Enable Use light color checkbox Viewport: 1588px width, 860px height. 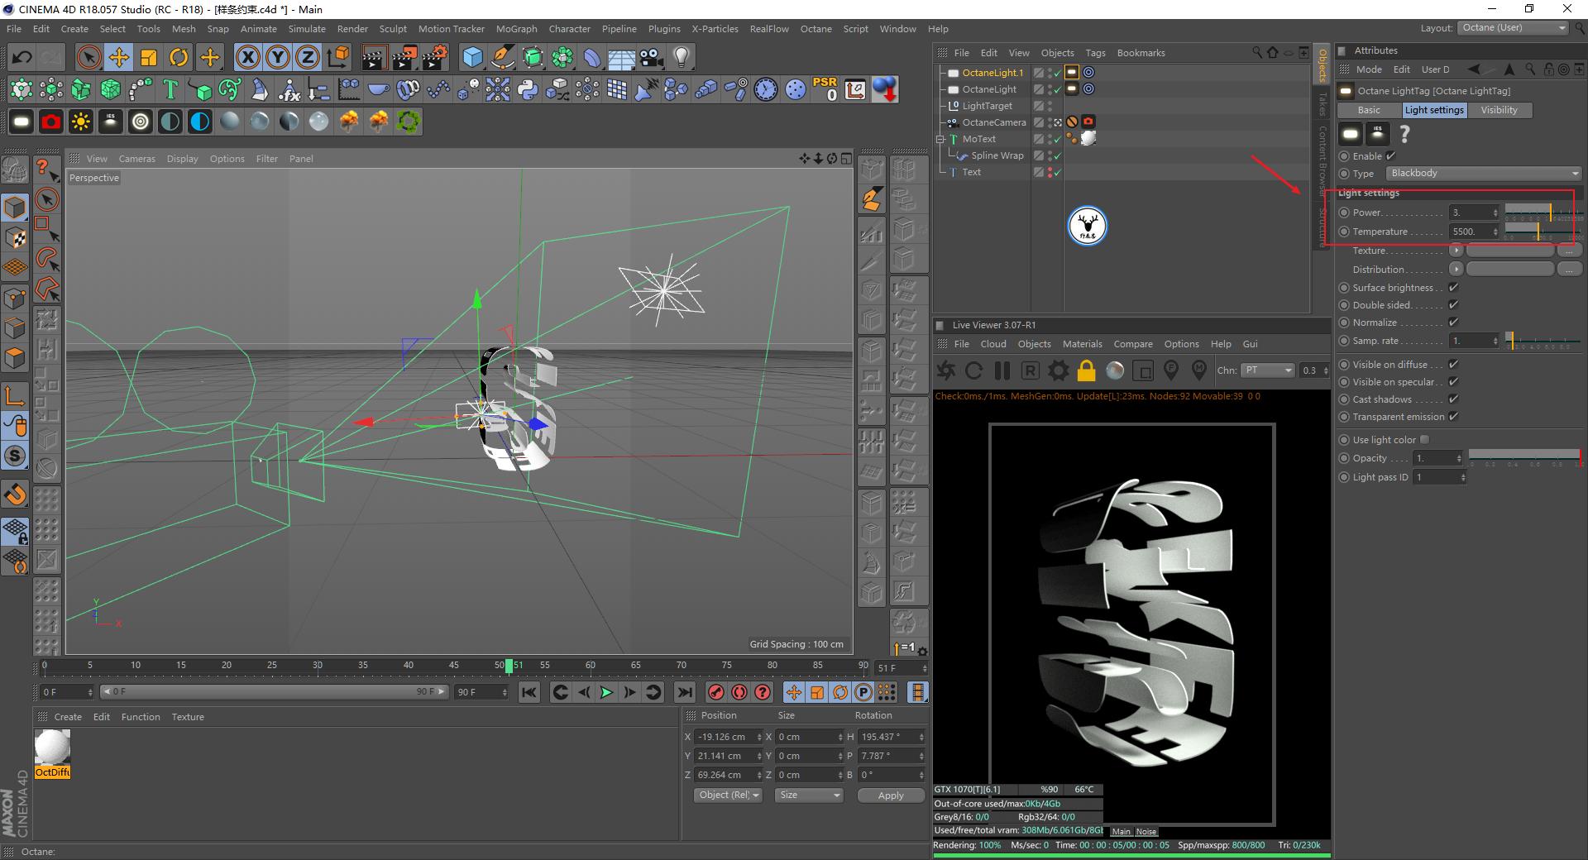tap(1424, 440)
